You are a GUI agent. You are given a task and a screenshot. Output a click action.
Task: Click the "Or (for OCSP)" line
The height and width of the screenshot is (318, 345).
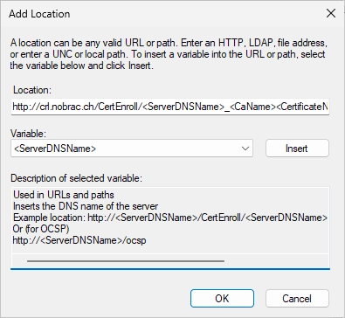41,229
